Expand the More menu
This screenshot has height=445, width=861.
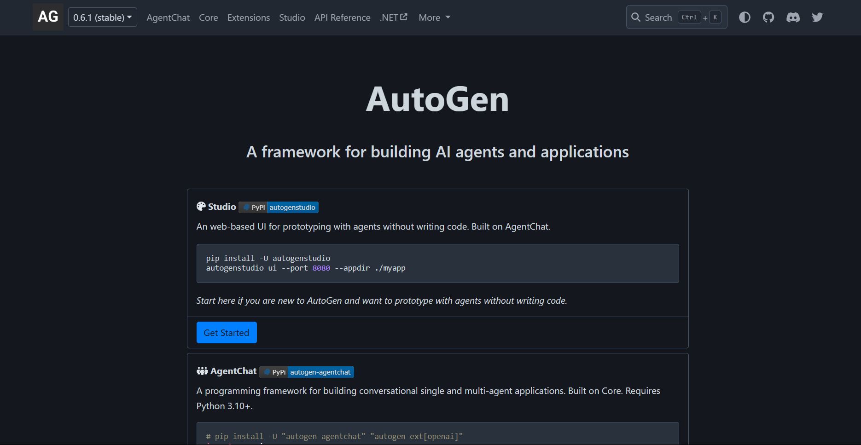(x=434, y=17)
